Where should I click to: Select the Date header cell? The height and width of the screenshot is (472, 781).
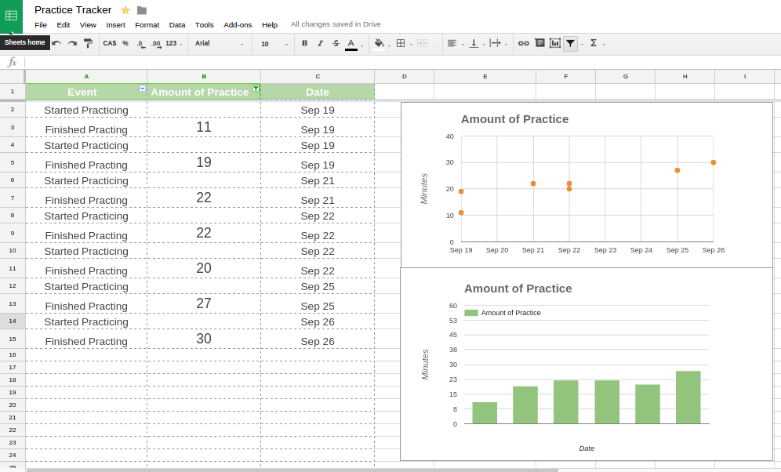pos(318,92)
